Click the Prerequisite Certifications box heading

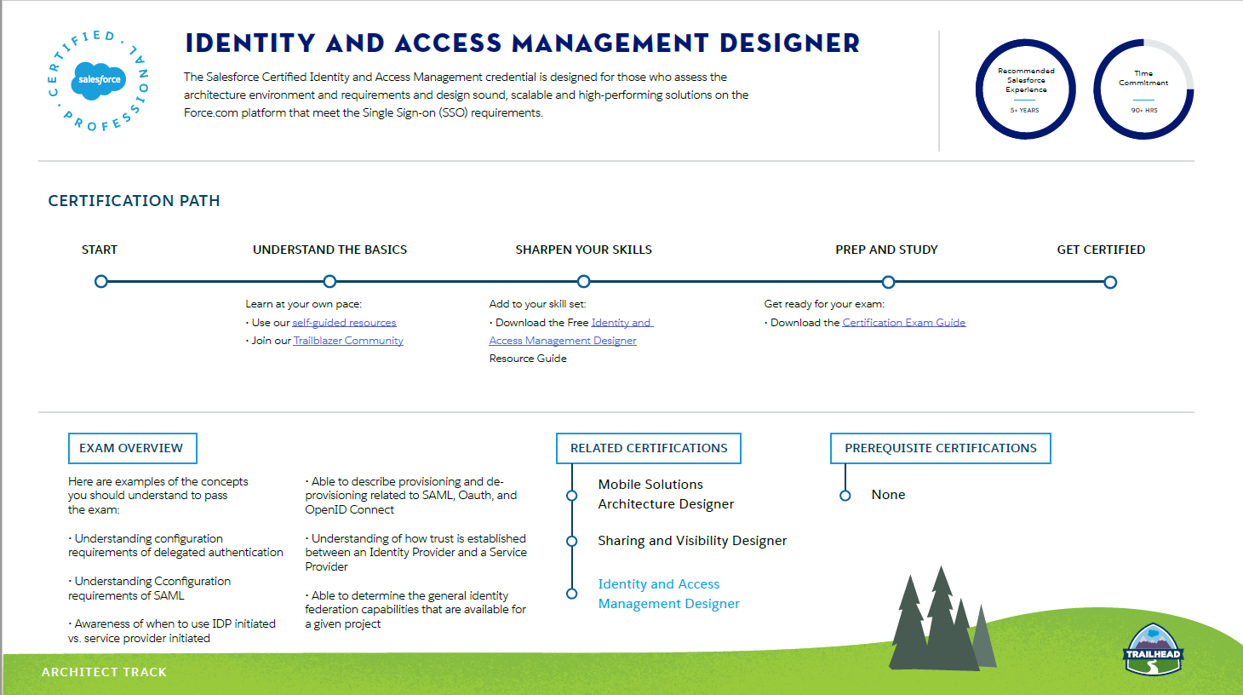[940, 448]
